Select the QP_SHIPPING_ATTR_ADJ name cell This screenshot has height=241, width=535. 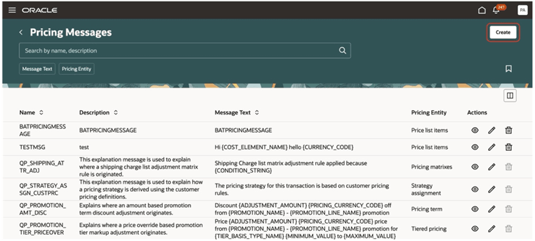click(42, 167)
